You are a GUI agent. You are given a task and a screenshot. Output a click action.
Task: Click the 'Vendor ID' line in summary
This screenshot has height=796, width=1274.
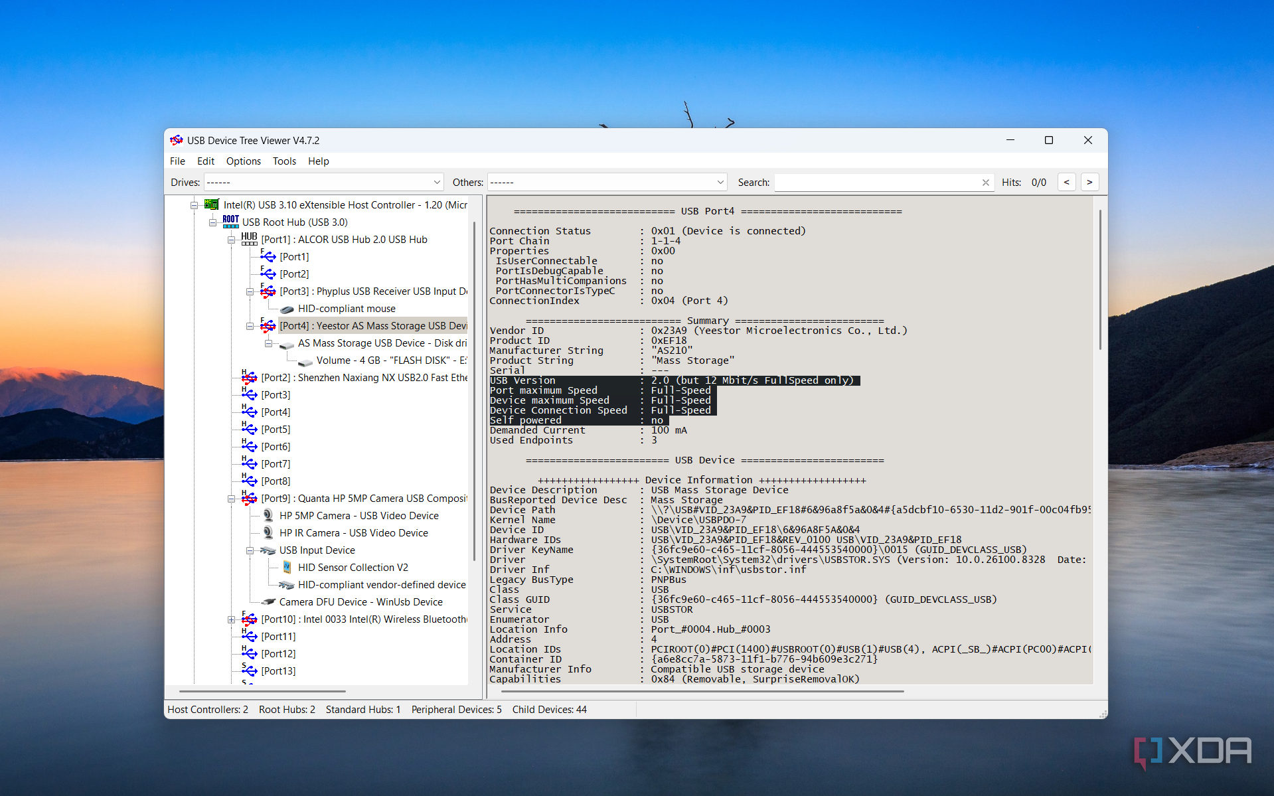(698, 331)
